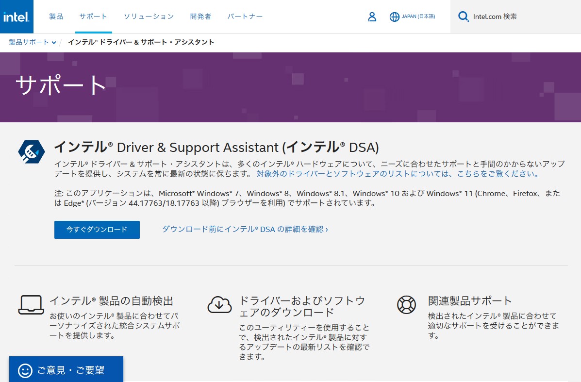Open the ソリューション menu
The height and width of the screenshot is (382, 581).
pyautogui.click(x=149, y=17)
